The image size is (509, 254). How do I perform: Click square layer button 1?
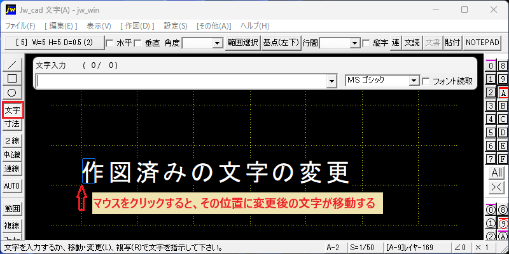coord(491,79)
